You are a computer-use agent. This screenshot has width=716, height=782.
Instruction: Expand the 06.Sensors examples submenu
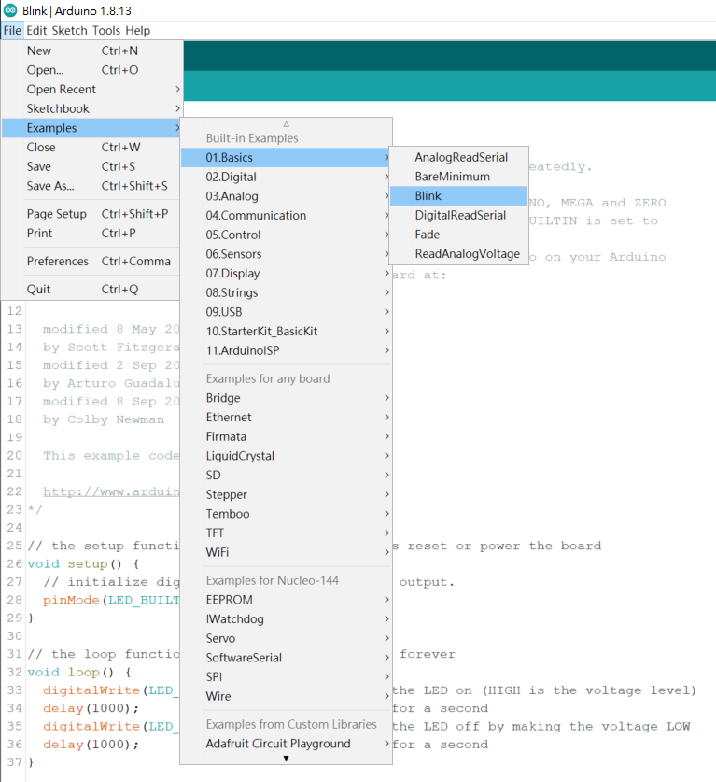point(286,254)
